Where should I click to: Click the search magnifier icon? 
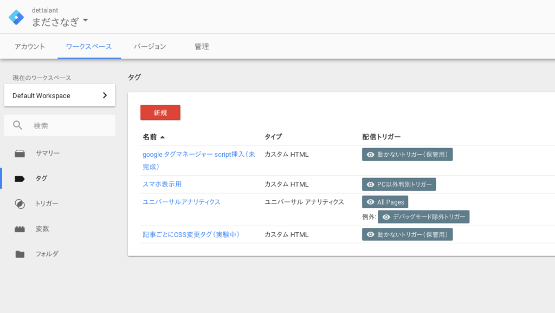pos(18,125)
